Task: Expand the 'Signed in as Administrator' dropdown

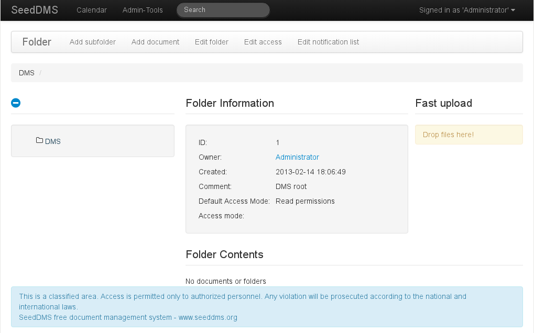Action: 466,10
